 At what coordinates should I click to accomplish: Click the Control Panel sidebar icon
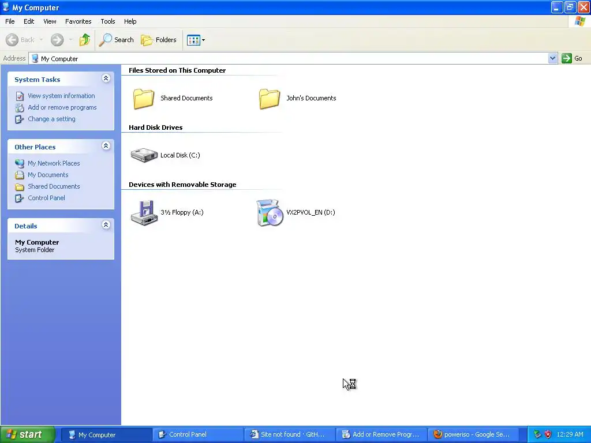click(20, 198)
